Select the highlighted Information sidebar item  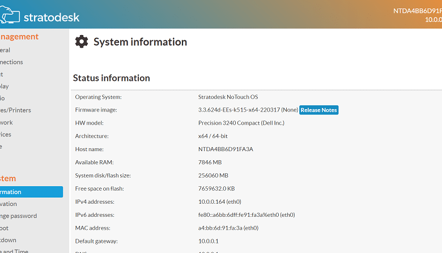pos(31,192)
